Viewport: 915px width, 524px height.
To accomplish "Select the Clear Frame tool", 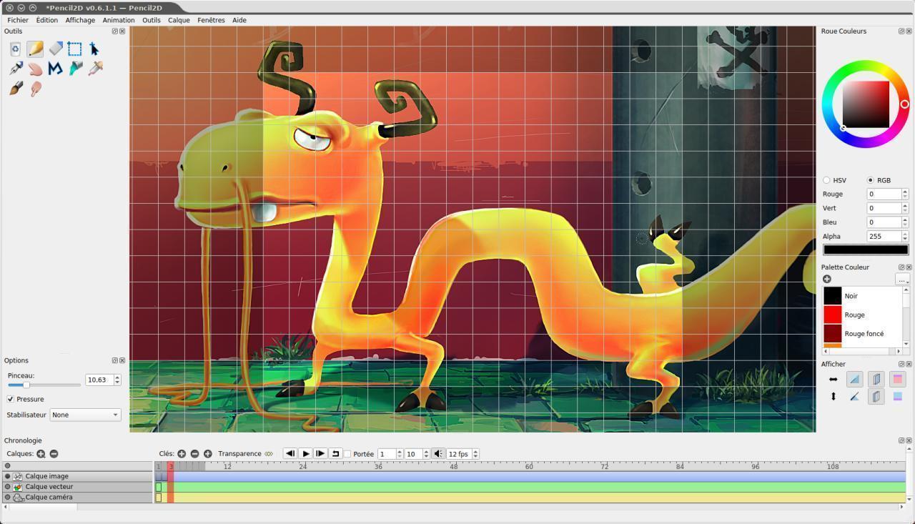I will pyautogui.click(x=15, y=49).
